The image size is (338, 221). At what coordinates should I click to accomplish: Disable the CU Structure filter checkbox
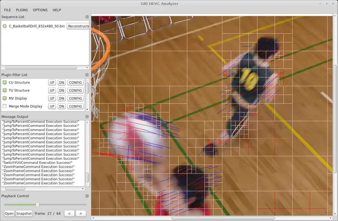pos(5,83)
